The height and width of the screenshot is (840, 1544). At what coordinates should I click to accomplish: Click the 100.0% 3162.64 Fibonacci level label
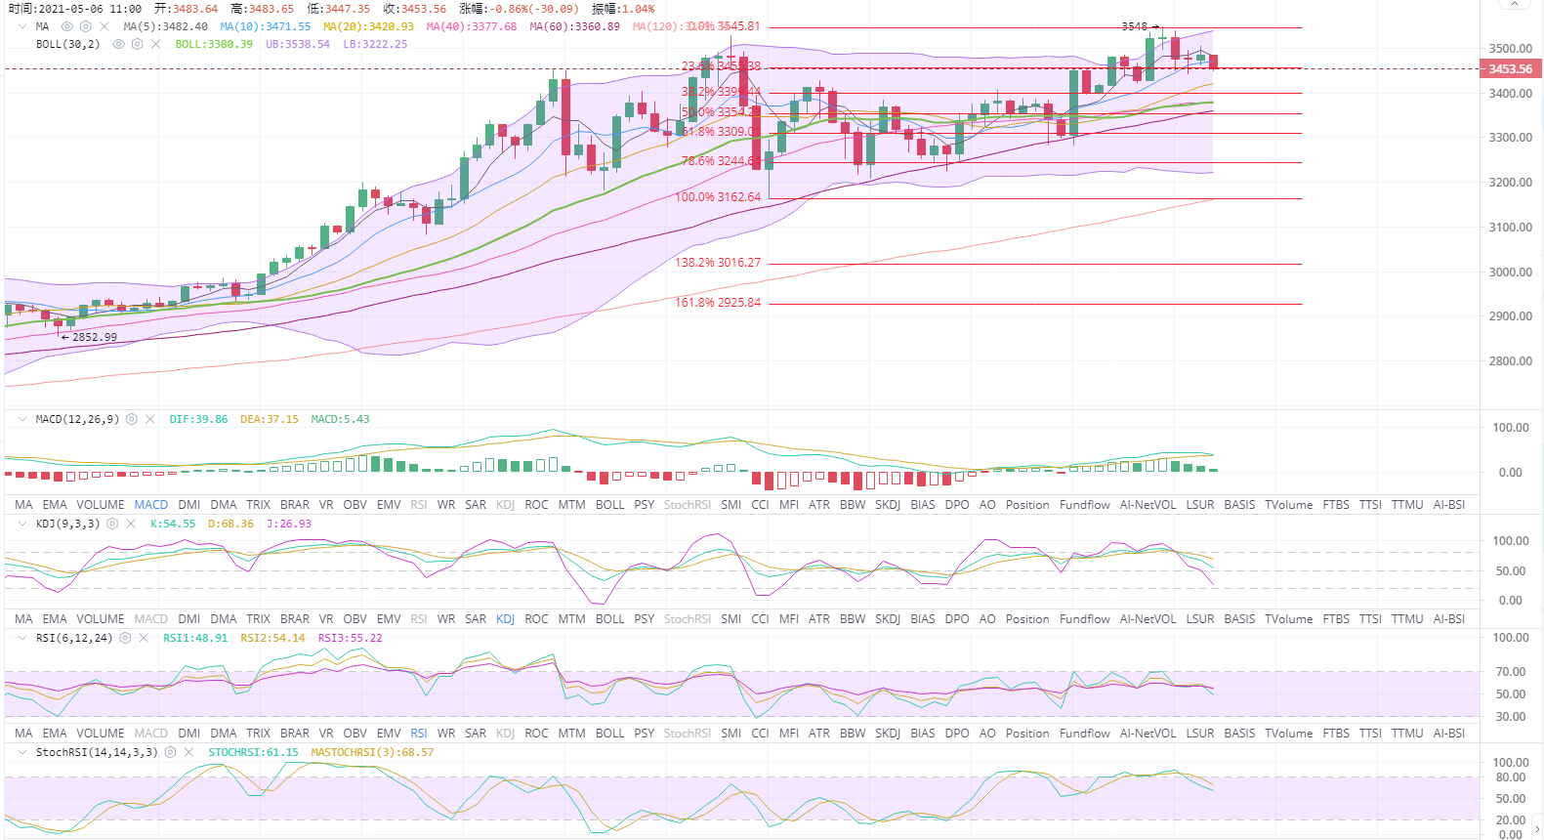718,197
